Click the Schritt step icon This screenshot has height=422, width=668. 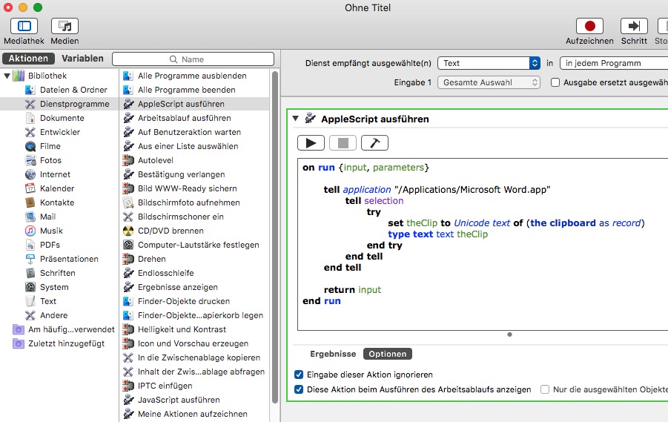634,26
